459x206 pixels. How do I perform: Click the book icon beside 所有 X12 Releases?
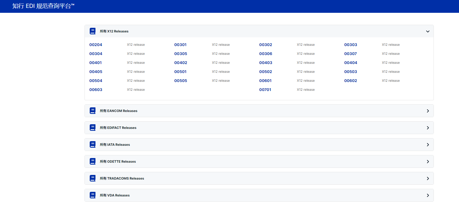point(93,31)
